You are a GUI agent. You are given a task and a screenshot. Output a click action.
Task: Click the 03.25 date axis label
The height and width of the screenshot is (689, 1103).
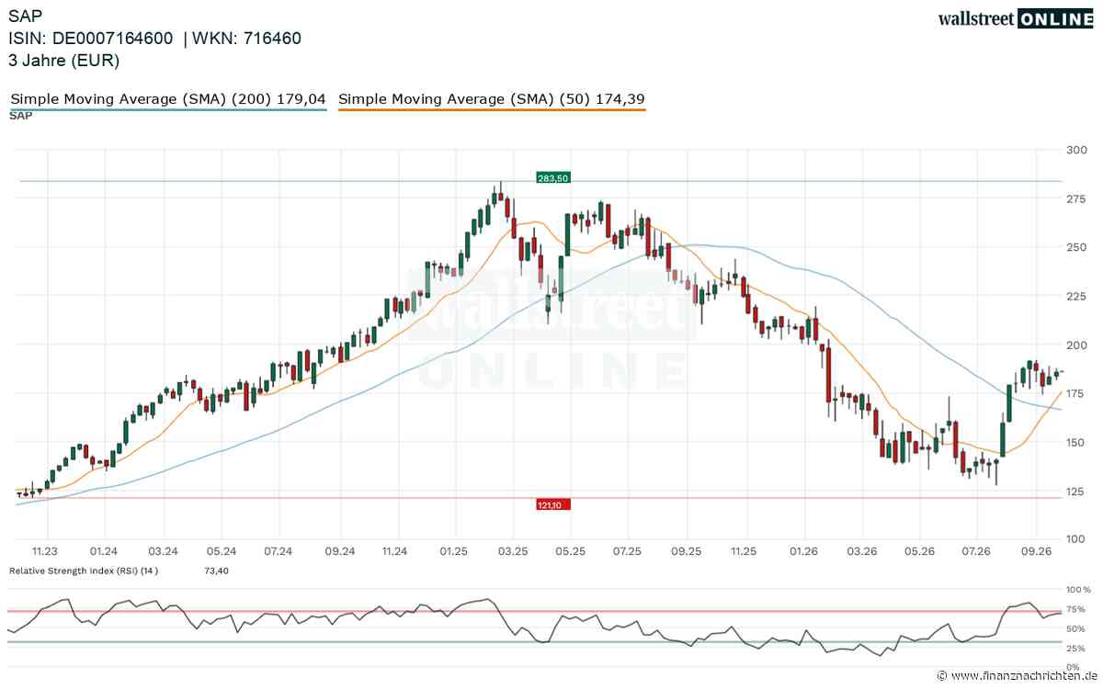click(x=513, y=551)
